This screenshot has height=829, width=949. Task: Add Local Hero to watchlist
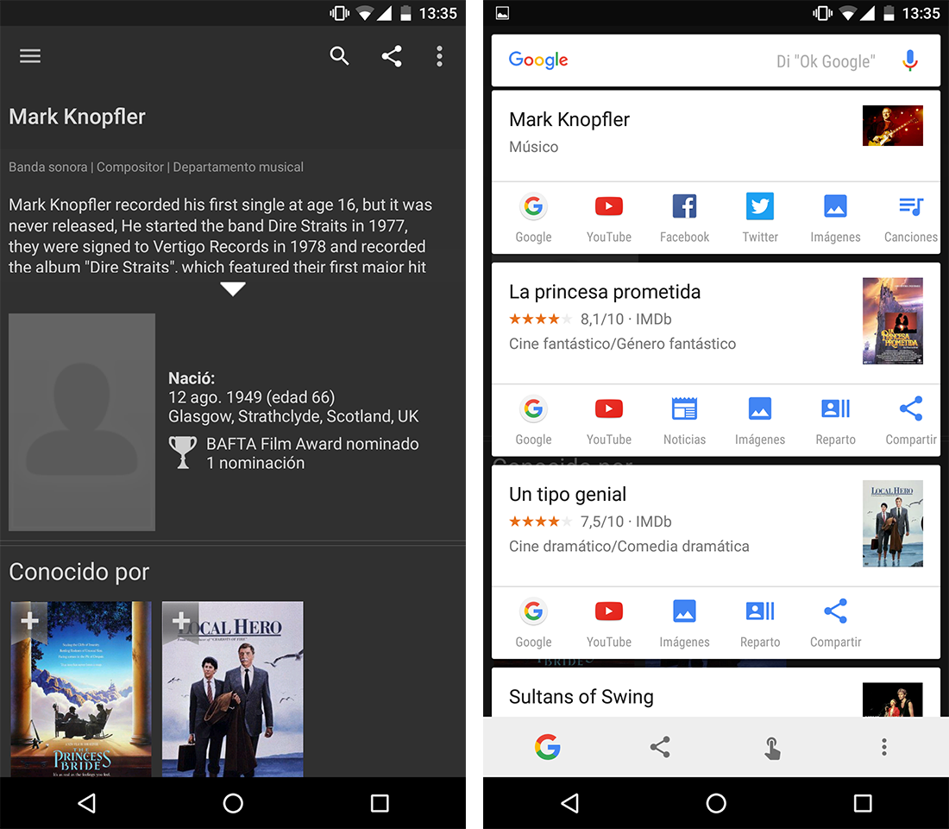coord(180,621)
